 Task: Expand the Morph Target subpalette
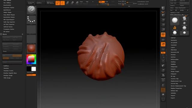pyautogui.click(x=175, y=71)
